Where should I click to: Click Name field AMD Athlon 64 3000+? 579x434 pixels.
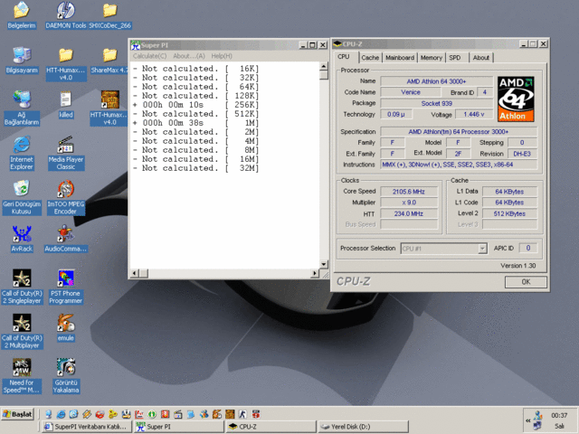click(436, 81)
